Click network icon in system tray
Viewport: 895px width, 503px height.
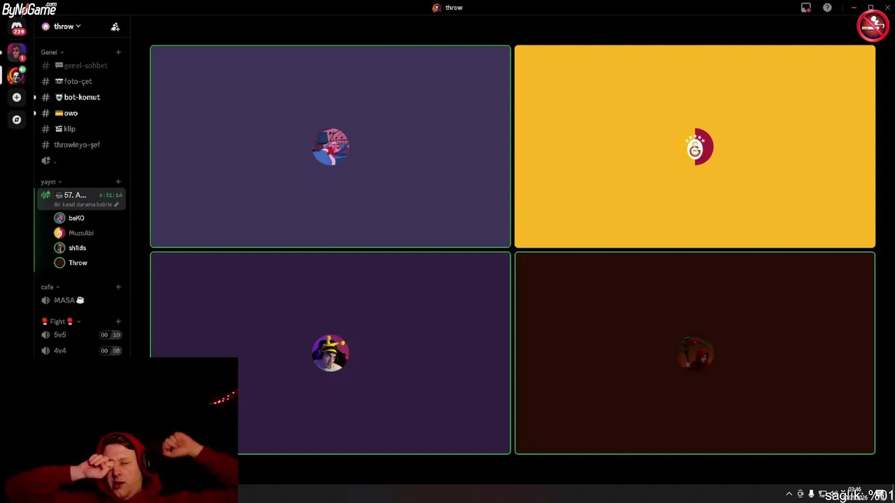tap(823, 494)
